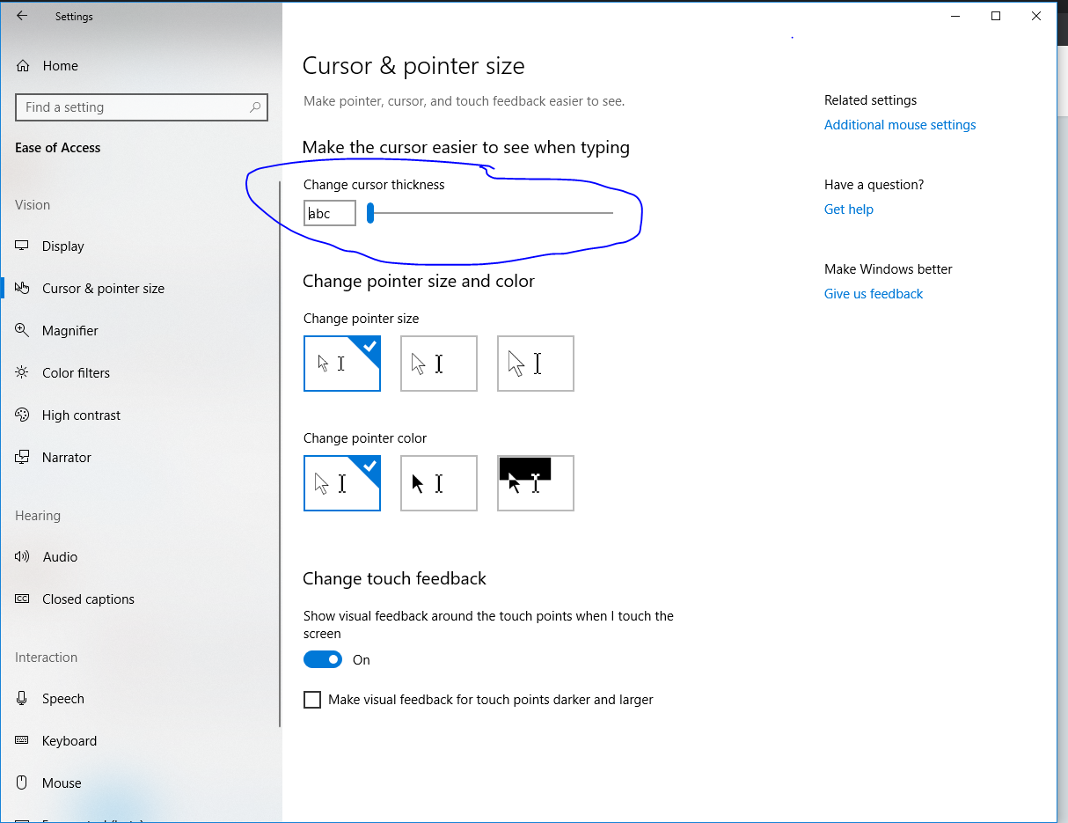Click the Change touch feedback heading
1068x823 pixels.
tap(394, 578)
